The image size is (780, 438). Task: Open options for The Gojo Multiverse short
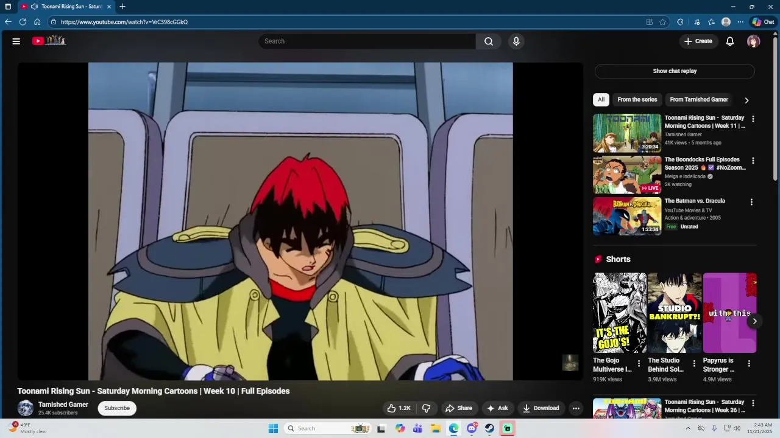639,364
